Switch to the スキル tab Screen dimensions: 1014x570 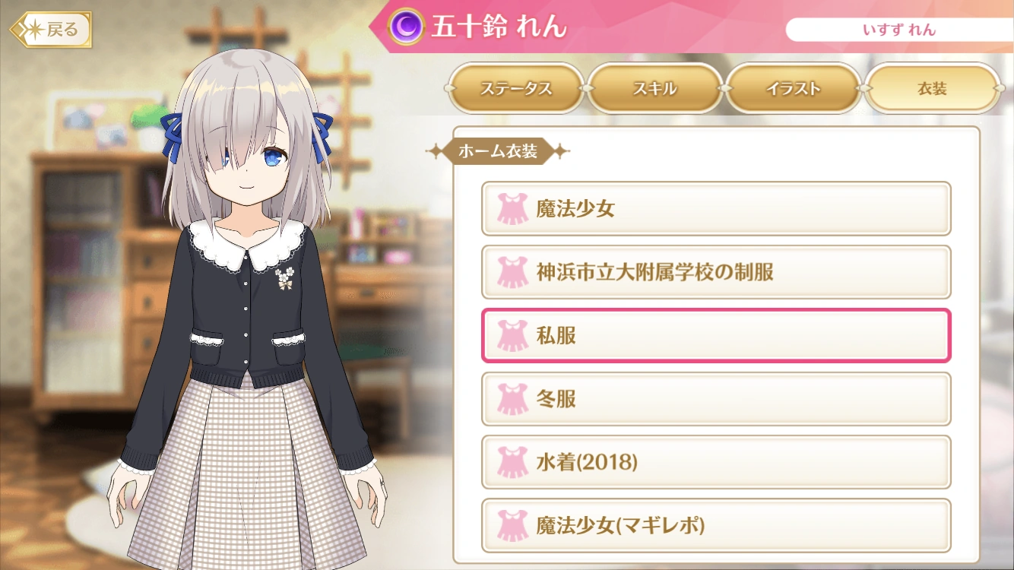pos(654,88)
